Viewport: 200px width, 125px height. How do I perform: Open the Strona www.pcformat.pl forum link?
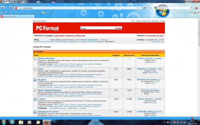point(49,90)
